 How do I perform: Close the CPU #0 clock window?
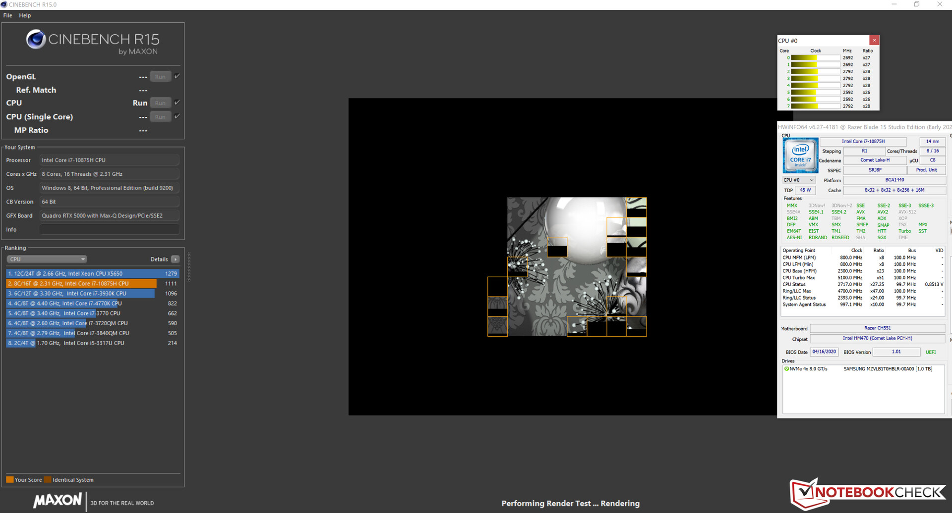874,40
